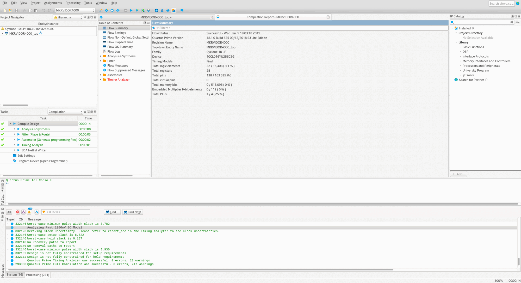Open the Timing Analyzer clock icon
The image size is (521, 283).
click(156, 10)
